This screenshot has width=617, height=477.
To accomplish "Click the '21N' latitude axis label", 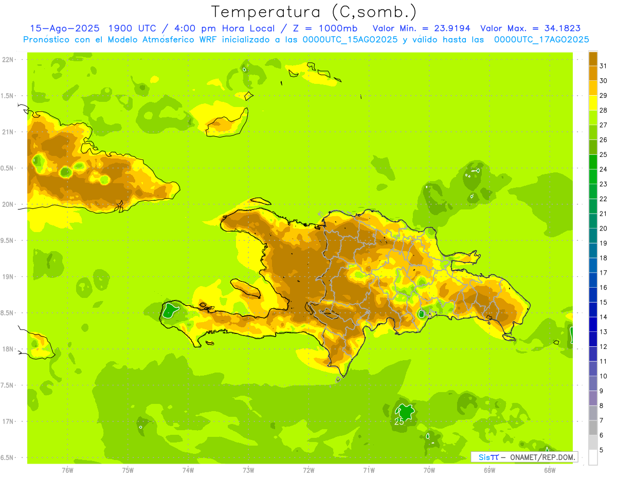I will 8,132.
